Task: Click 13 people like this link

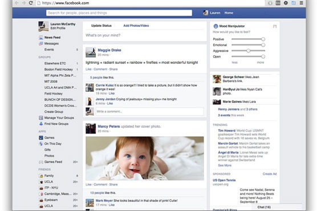Action: [x=97, y=193]
